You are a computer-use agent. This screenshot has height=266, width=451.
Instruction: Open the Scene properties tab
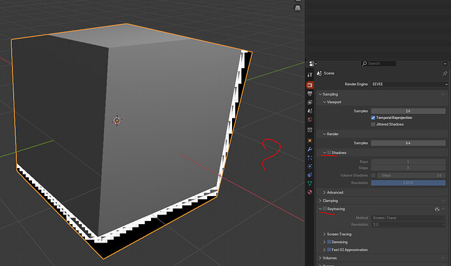(310, 111)
